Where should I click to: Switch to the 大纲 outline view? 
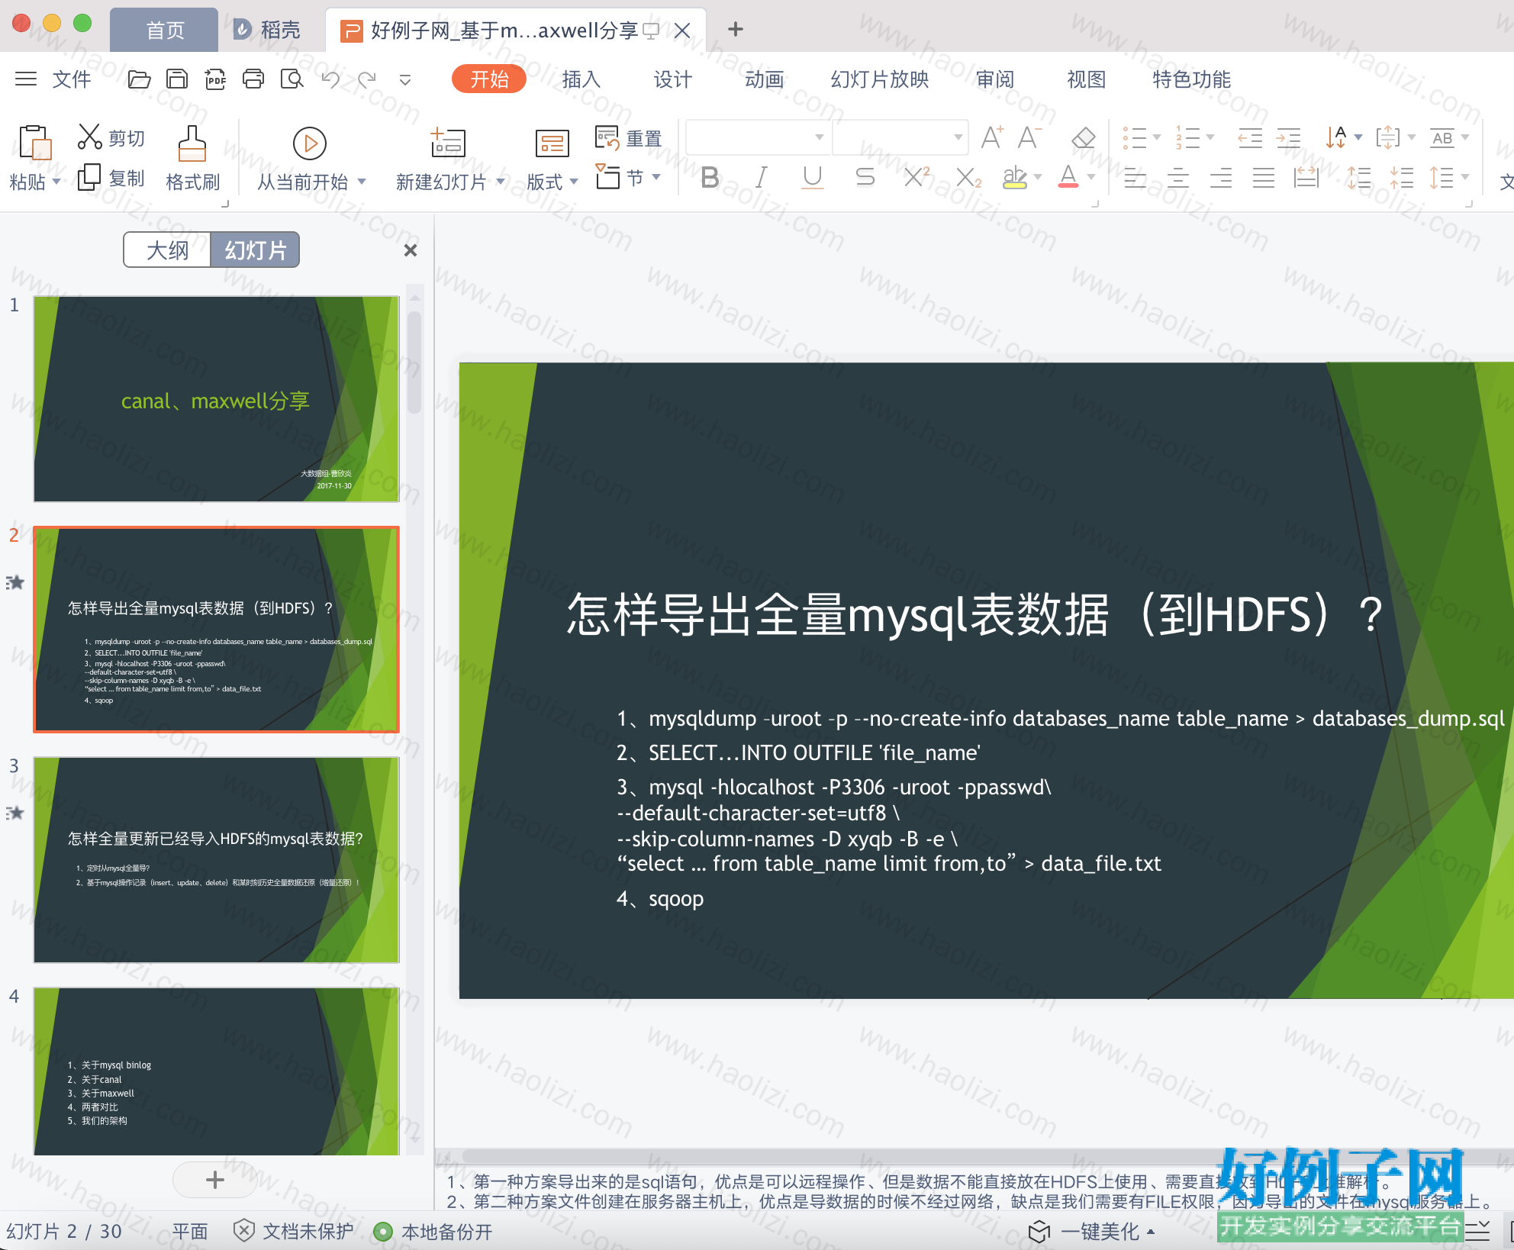167,250
